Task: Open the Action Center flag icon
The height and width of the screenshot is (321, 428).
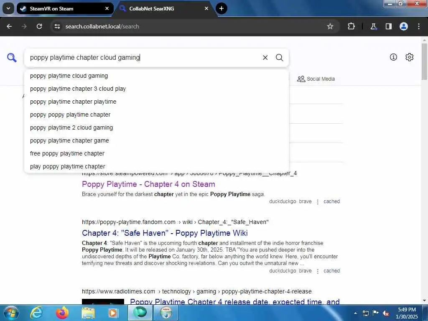Action: pyautogui.click(x=376, y=313)
